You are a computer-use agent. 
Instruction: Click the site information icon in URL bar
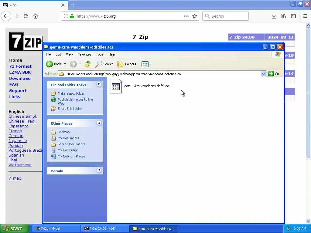(66, 16)
